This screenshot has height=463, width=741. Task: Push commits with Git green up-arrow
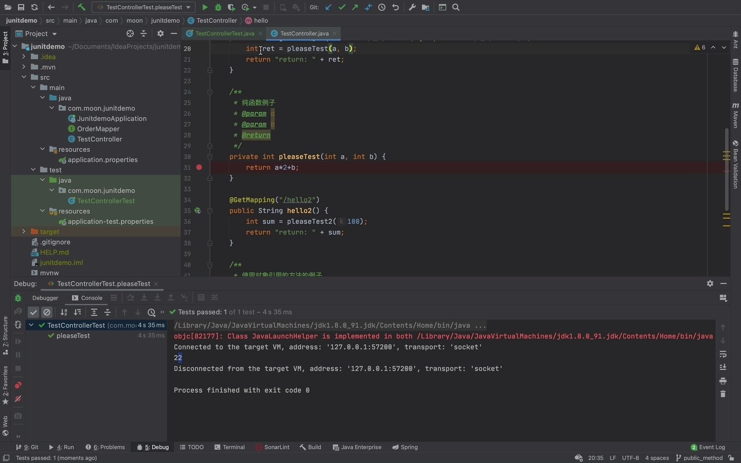pyautogui.click(x=355, y=7)
